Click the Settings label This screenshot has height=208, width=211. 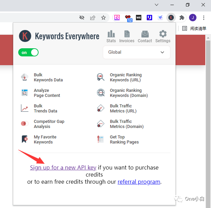tap(163, 41)
